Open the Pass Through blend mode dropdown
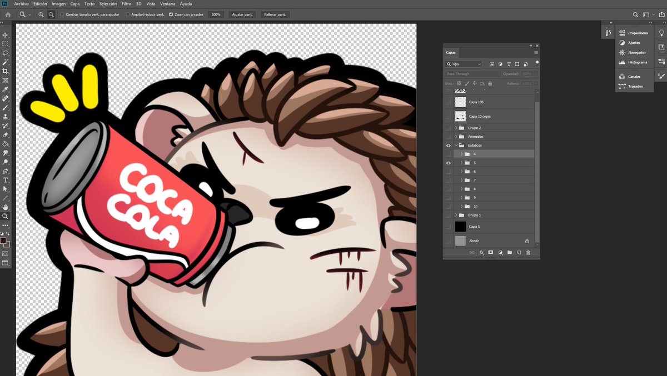The image size is (667, 376). 472,73
